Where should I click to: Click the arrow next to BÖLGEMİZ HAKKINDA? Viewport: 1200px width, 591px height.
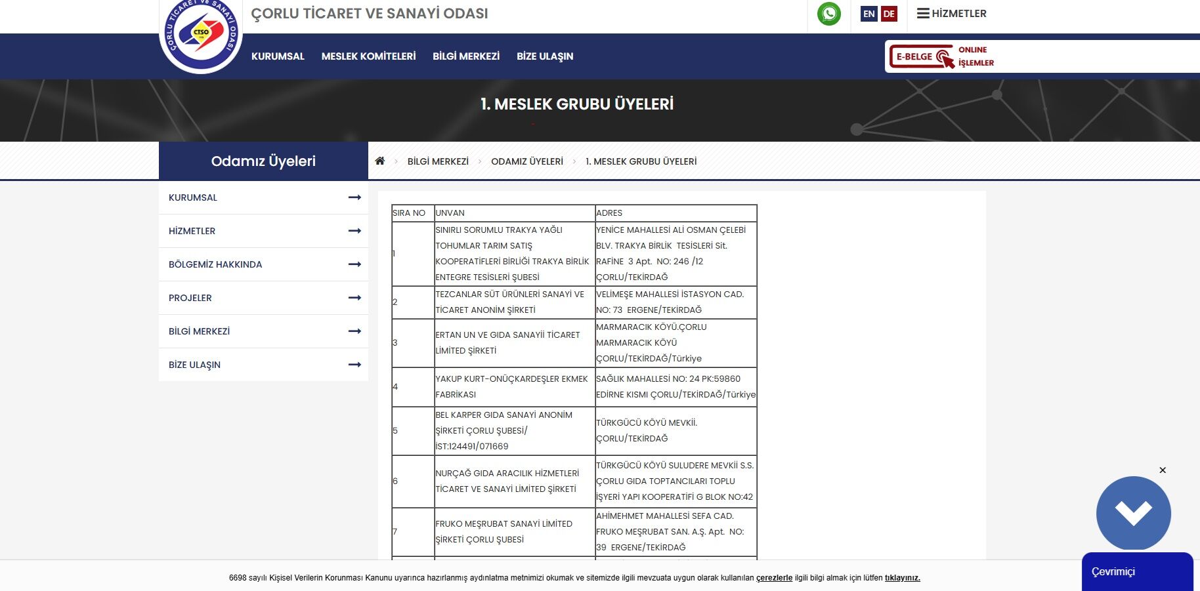(354, 264)
